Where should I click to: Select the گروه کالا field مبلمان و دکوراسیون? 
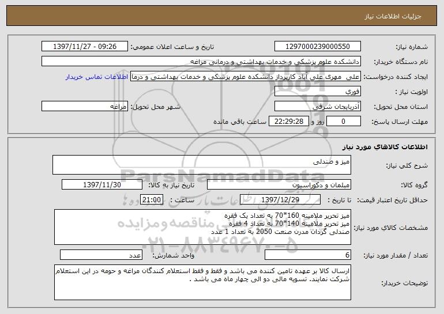click(x=279, y=185)
